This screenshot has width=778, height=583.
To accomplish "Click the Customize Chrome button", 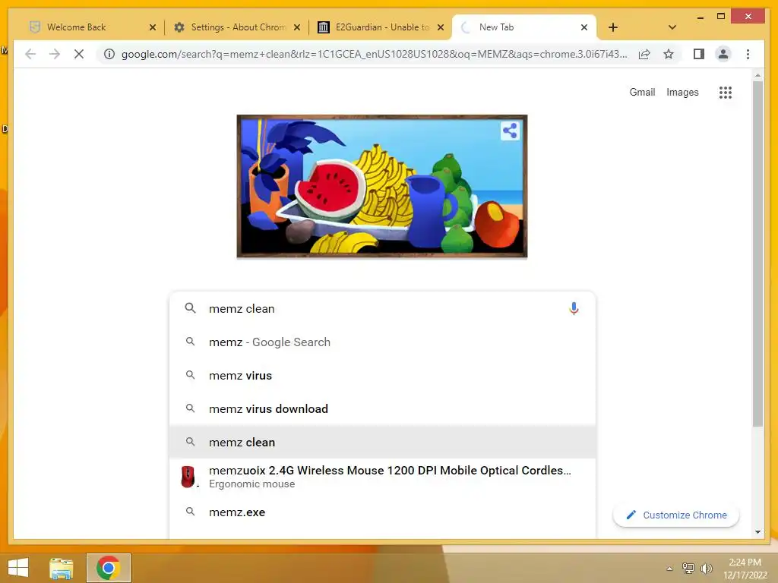I will pyautogui.click(x=675, y=515).
